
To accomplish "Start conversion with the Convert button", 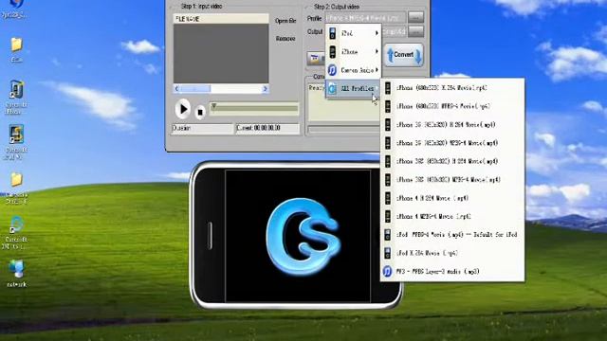I will [403, 55].
